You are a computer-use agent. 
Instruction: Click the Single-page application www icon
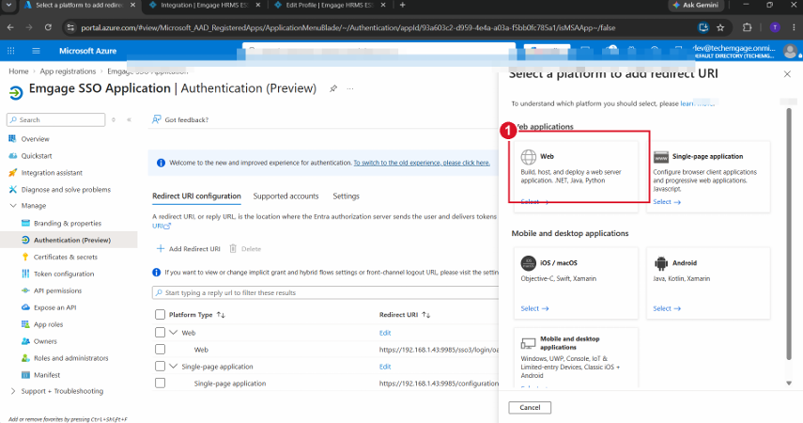pos(661,157)
